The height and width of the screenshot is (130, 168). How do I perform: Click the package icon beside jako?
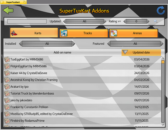pyautogui.click(x=7, y=100)
